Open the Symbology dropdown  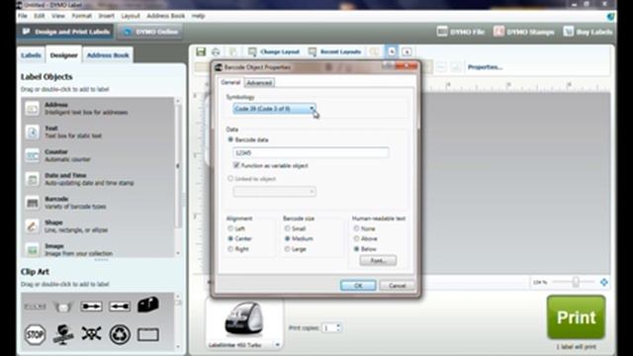[x=275, y=109]
